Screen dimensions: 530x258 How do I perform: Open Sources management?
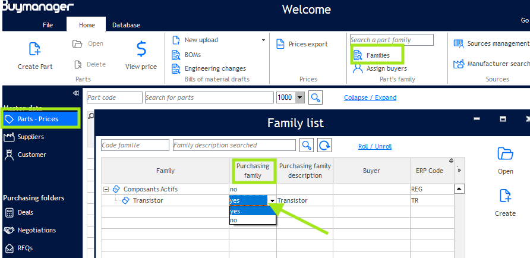point(459,43)
